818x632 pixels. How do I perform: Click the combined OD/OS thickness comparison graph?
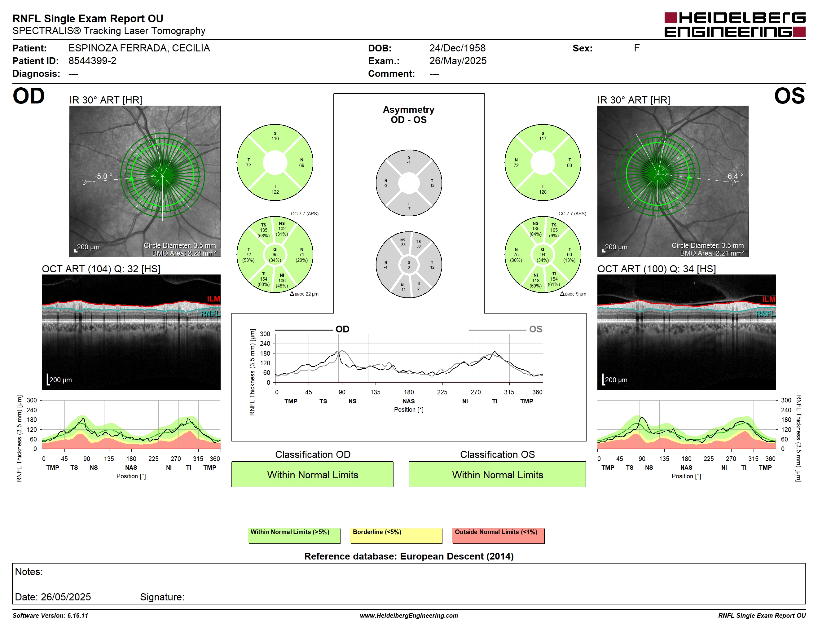point(409,358)
